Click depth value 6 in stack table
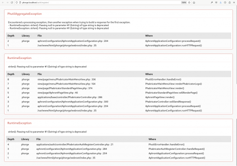 click(8, 88)
